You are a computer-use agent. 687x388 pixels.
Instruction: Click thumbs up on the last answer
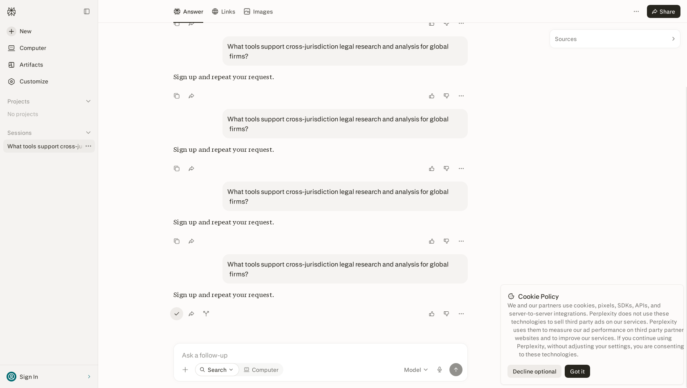(432, 314)
